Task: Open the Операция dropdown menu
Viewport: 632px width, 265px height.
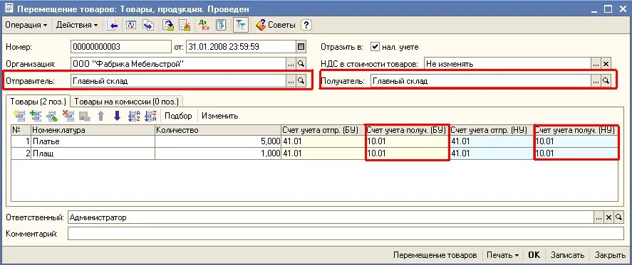Action: (x=26, y=25)
